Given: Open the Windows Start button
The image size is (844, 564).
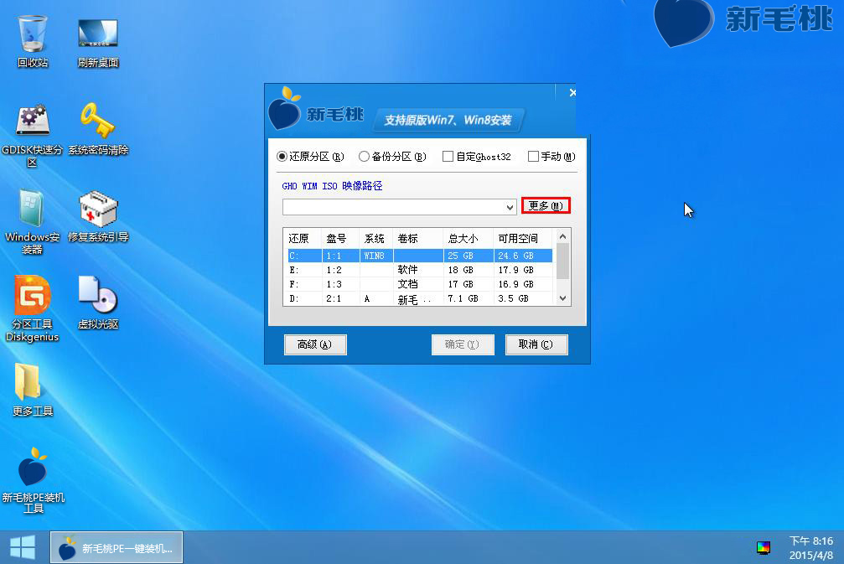Looking at the screenshot, I should (x=23, y=547).
